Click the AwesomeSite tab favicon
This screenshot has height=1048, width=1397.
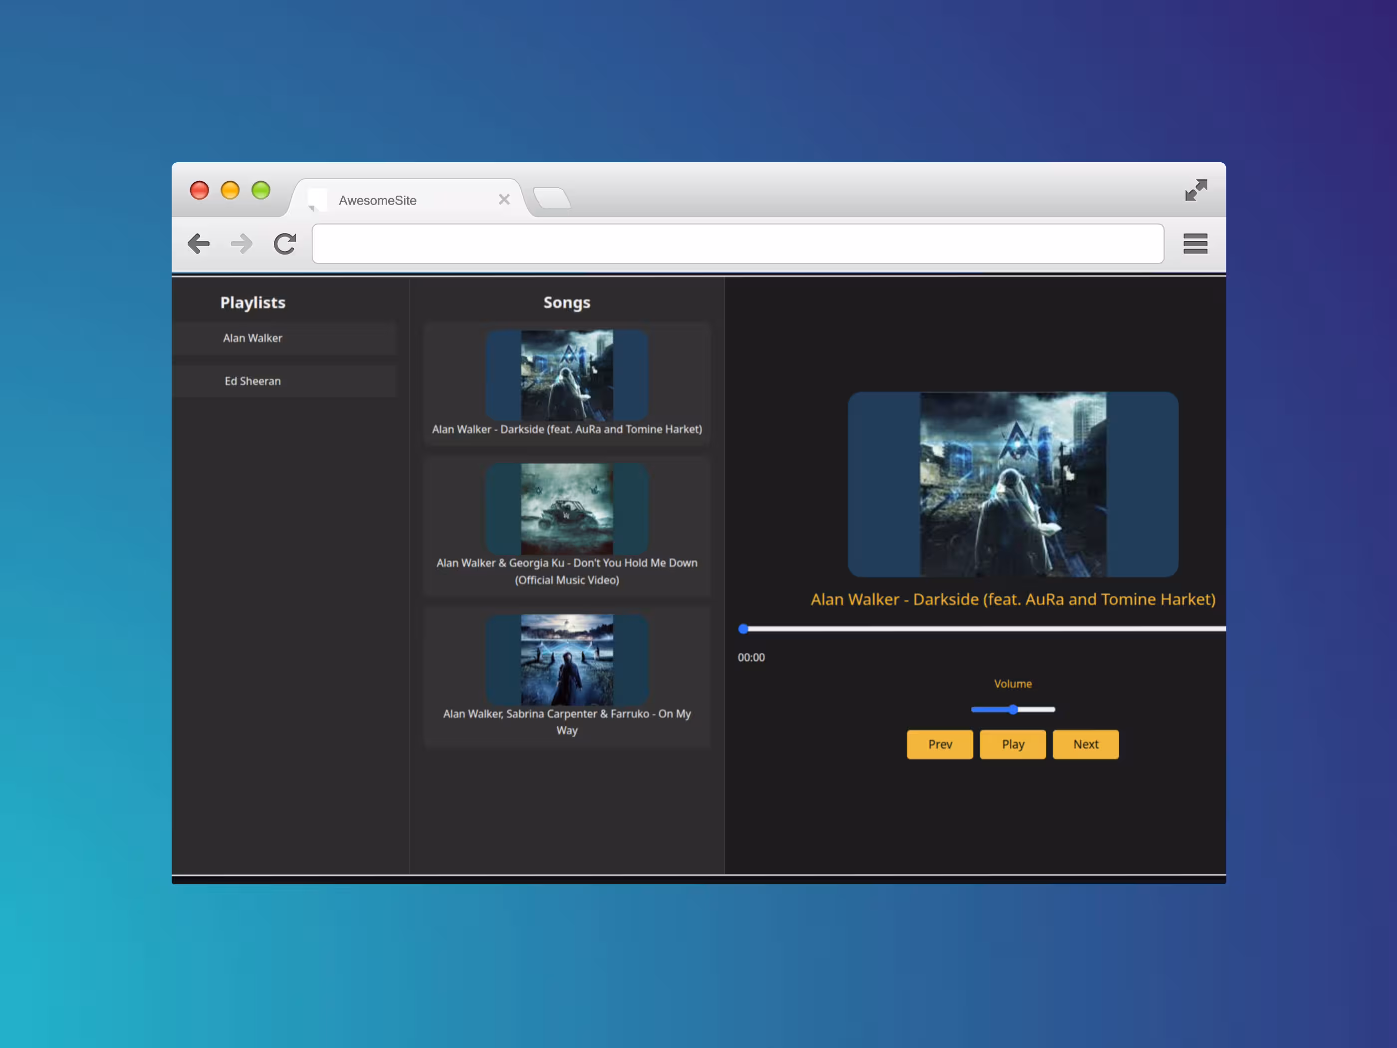pyautogui.click(x=317, y=200)
